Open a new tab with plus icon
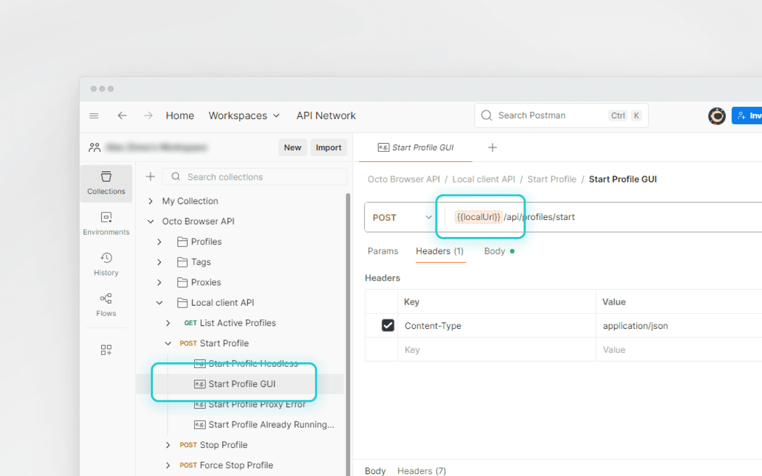This screenshot has height=476, width=762. coord(493,148)
